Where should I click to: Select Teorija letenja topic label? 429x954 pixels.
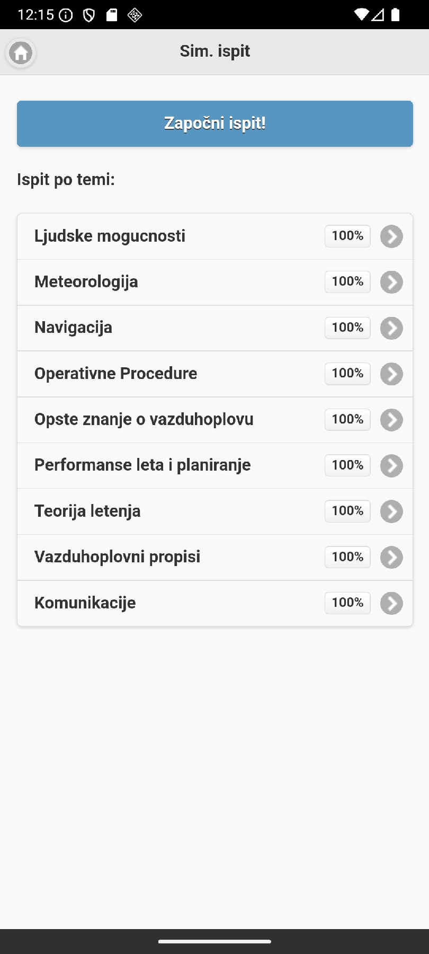coord(87,511)
